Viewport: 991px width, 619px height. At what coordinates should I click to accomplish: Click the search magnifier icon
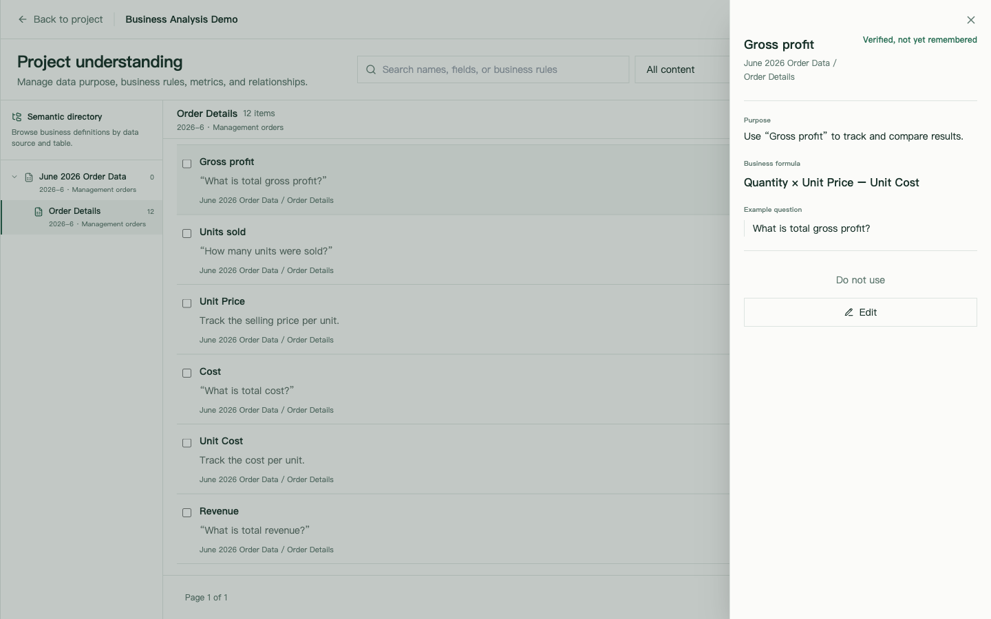tap(371, 69)
